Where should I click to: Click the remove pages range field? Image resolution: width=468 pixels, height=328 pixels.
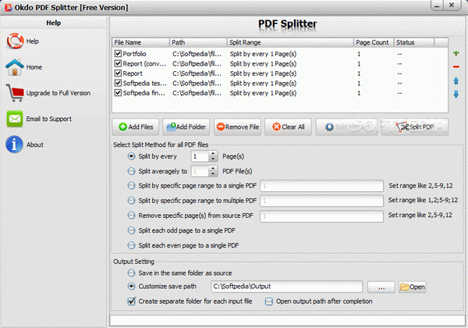(x=321, y=216)
